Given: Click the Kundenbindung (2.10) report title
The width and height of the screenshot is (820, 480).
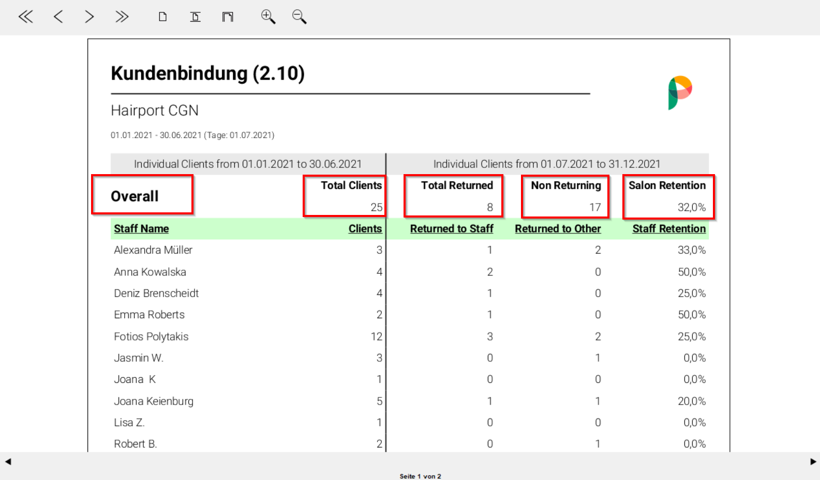Looking at the screenshot, I should (x=207, y=73).
